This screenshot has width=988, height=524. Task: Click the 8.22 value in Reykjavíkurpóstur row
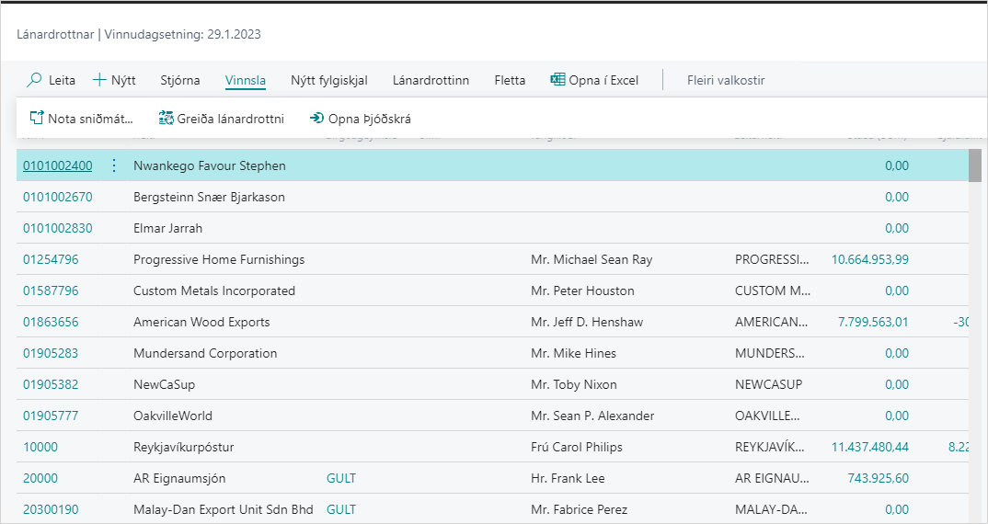(x=959, y=447)
